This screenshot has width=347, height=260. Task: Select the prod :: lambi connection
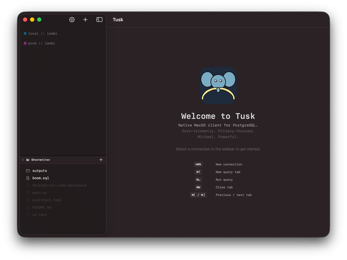(x=41, y=43)
